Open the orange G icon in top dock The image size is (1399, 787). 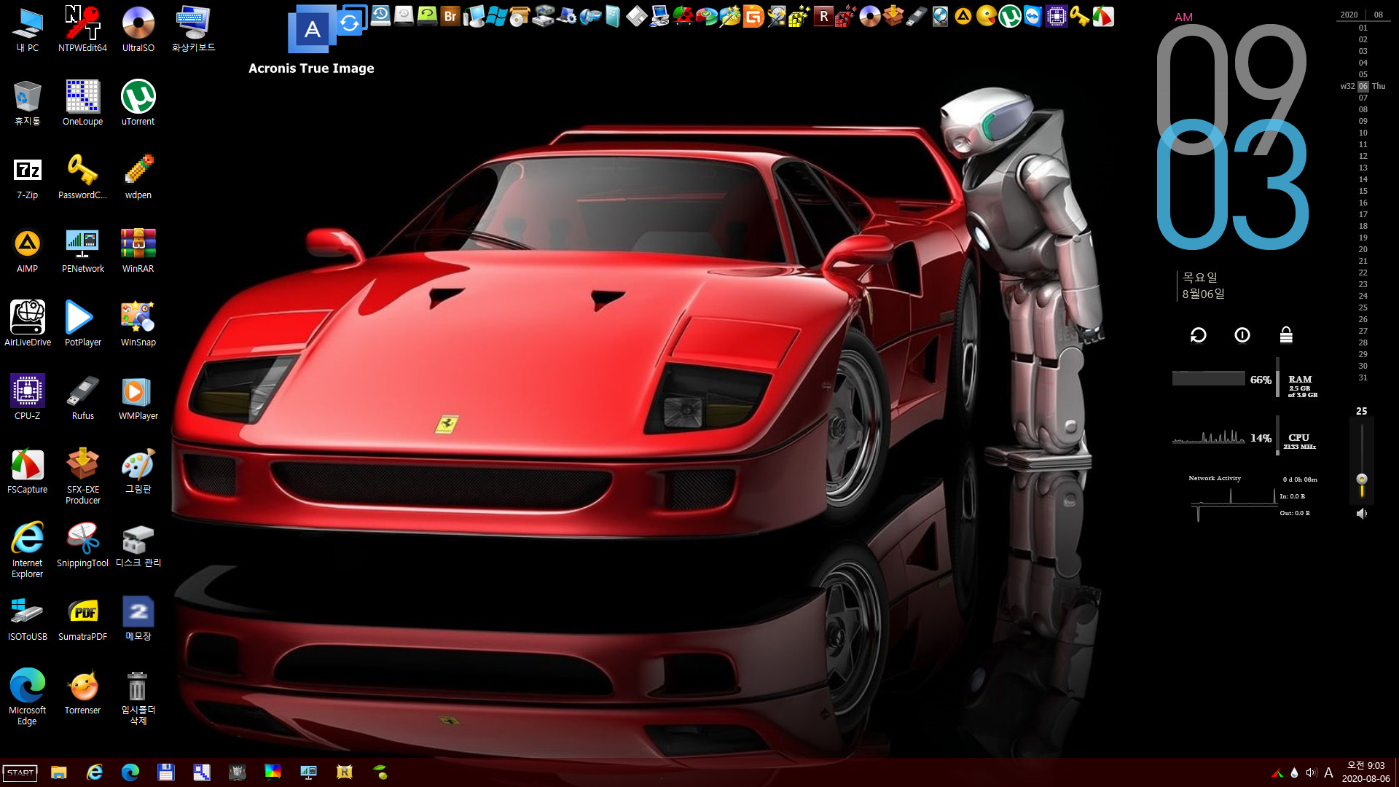753,16
